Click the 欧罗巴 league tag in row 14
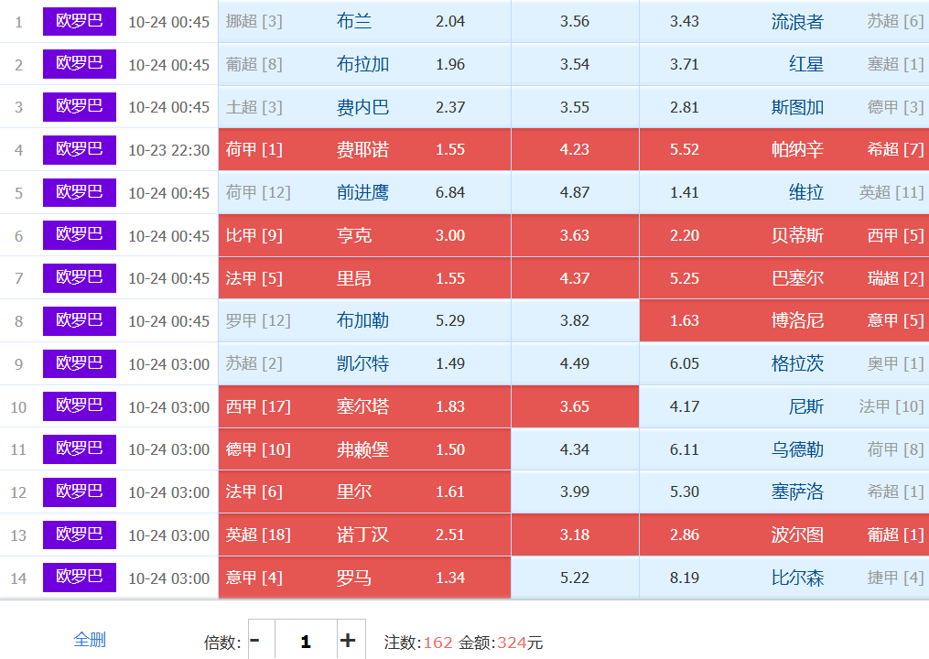The width and height of the screenshot is (929, 659). click(80, 577)
